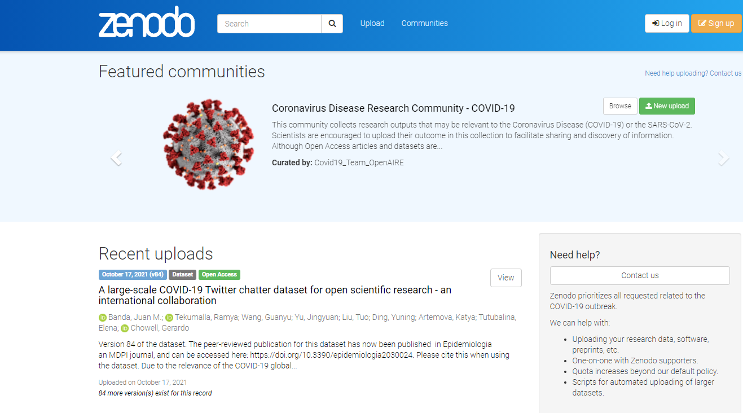Viewport: 743px width, 413px height.
Task: Click Covid19_Team_OpenAIRE curator name
Action: (359, 162)
